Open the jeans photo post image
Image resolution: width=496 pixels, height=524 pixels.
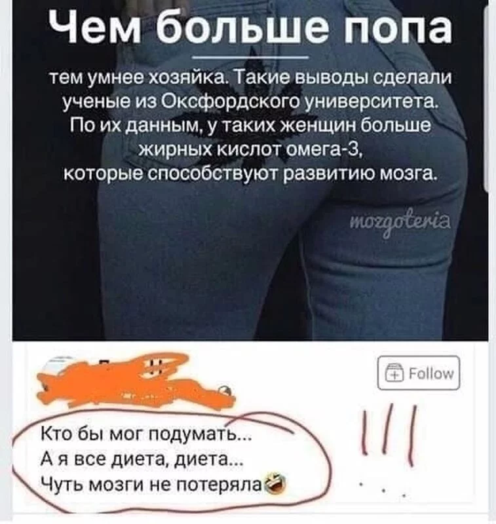(x=250, y=170)
